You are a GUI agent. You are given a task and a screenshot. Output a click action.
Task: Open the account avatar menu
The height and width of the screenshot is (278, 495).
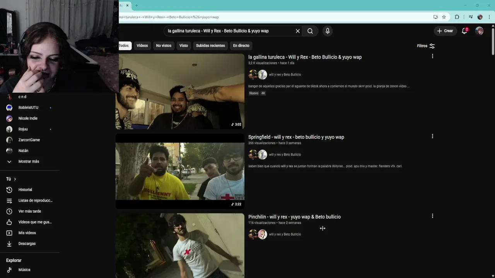click(x=479, y=31)
